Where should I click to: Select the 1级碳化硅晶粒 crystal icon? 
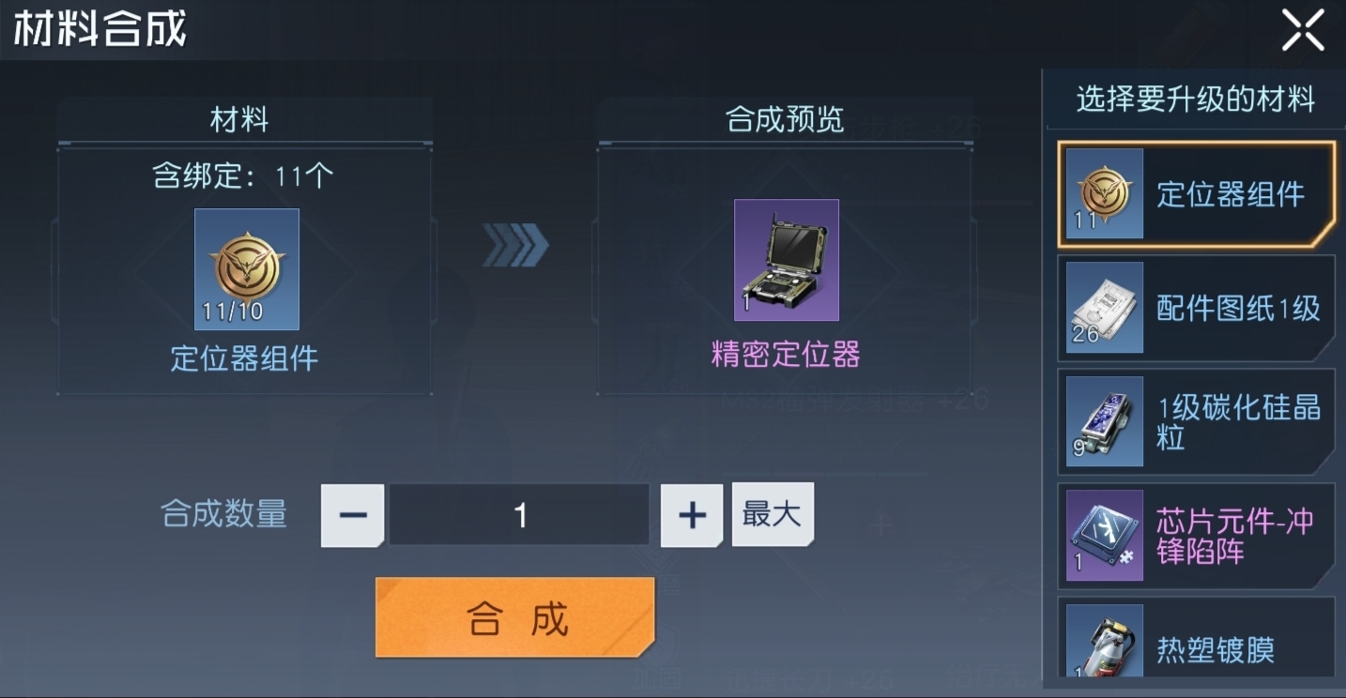(1105, 422)
